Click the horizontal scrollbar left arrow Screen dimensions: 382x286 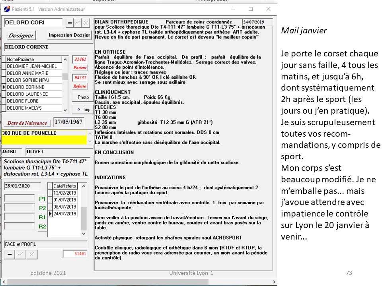tap(4, 282)
